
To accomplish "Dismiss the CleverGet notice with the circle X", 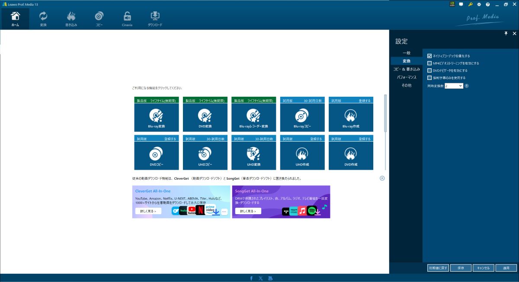I will pyautogui.click(x=382, y=178).
